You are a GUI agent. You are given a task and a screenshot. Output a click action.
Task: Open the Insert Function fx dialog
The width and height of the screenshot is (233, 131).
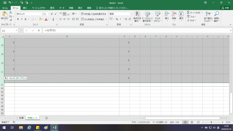pos(39,31)
